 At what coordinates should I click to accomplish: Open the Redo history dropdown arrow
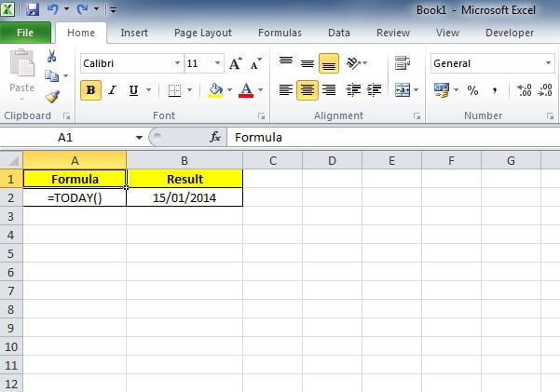pyautogui.click(x=96, y=9)
